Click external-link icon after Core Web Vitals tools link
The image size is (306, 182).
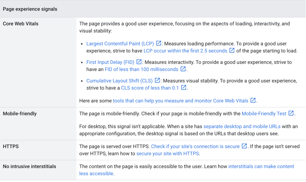coord(253,100)
